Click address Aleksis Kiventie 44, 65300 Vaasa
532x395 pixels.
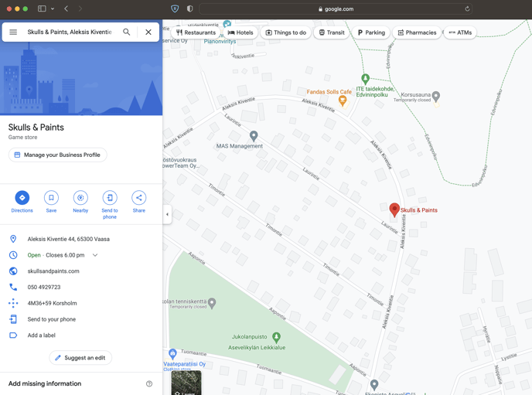coord(69,239)
